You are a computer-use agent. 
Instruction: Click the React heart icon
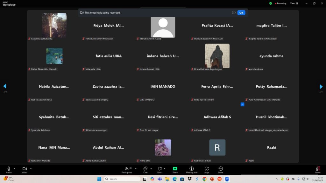tap(160, 169)
